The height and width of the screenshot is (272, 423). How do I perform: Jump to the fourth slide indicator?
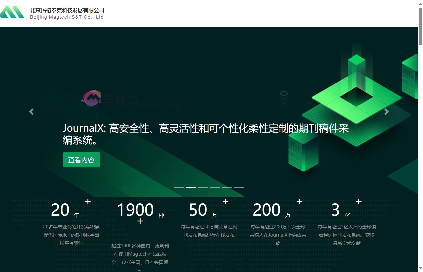point(215,187)
